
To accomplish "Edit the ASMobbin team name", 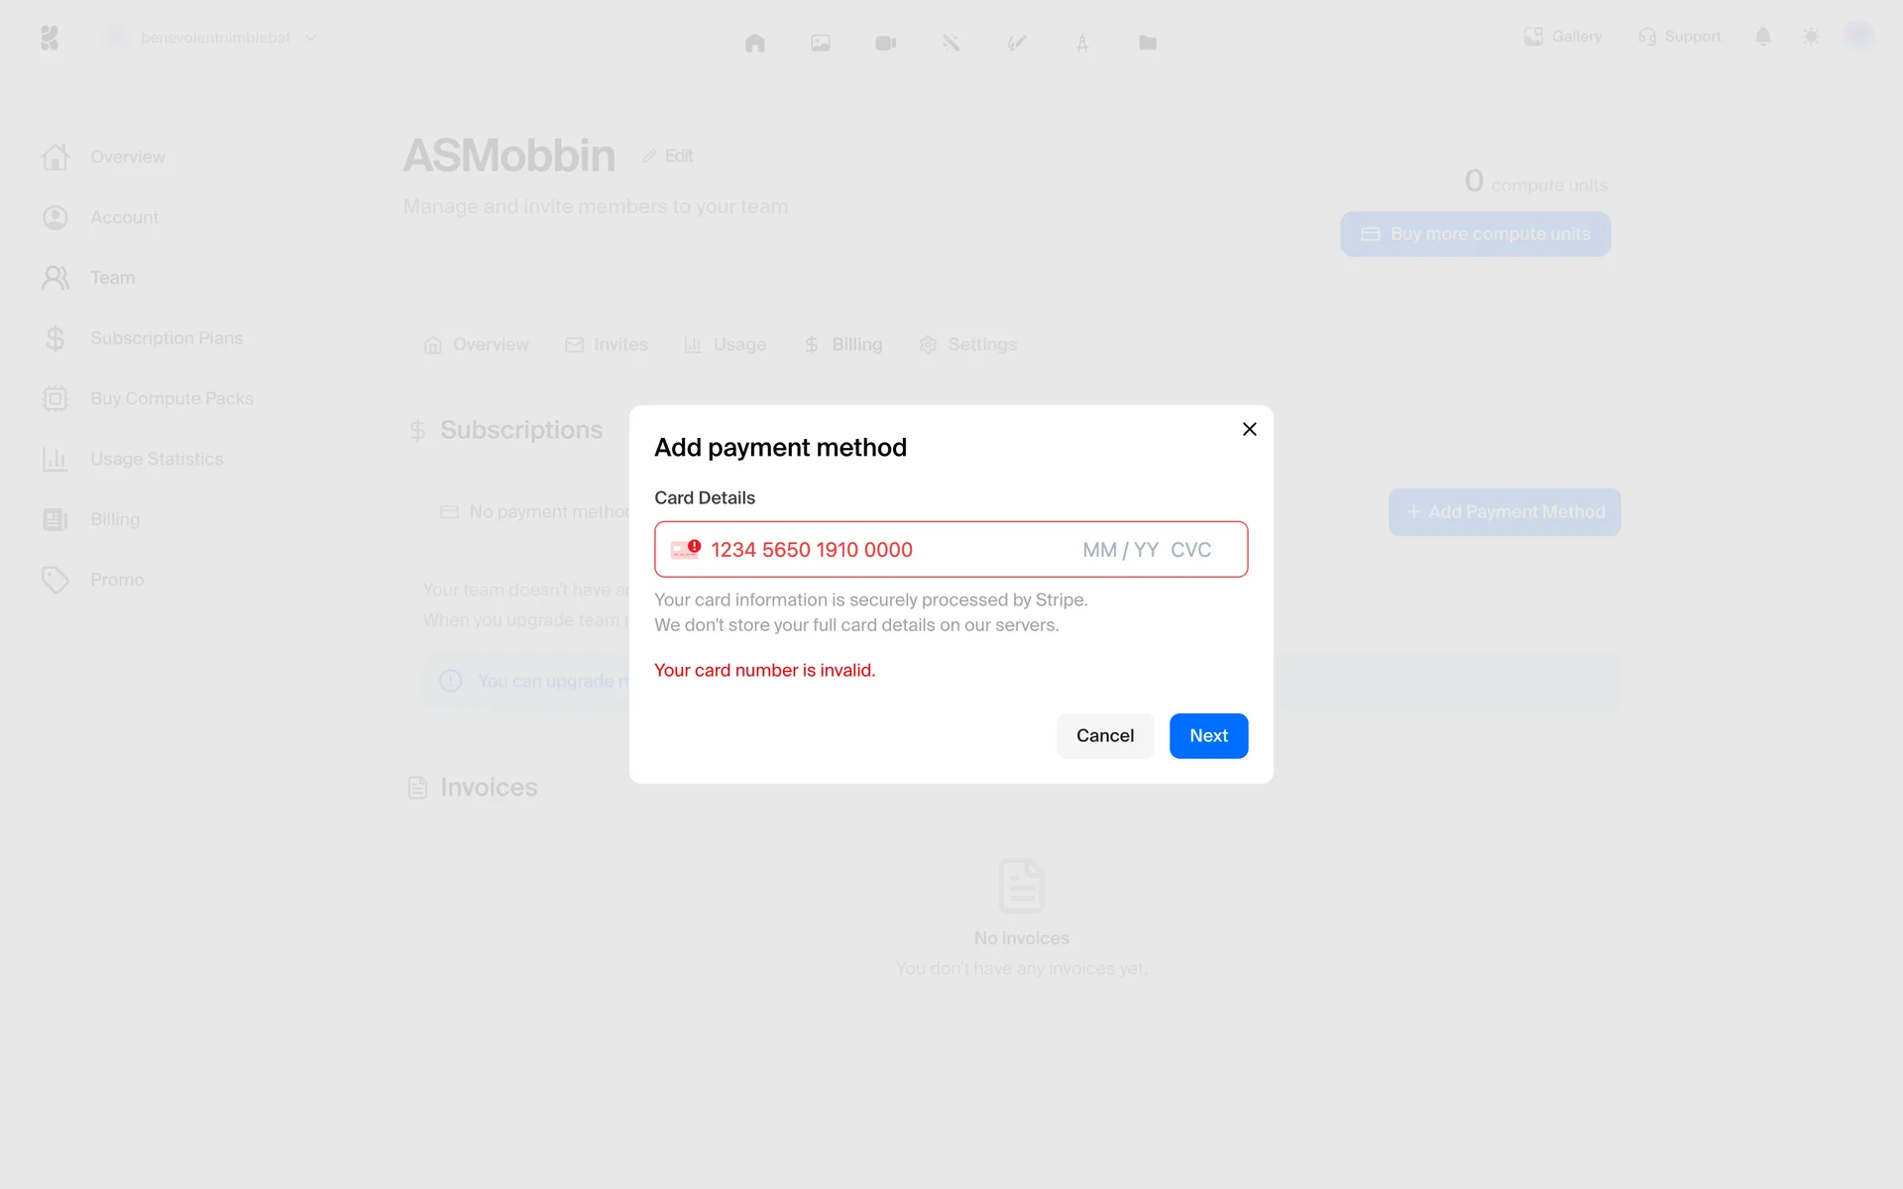I will tap(667, 156).
